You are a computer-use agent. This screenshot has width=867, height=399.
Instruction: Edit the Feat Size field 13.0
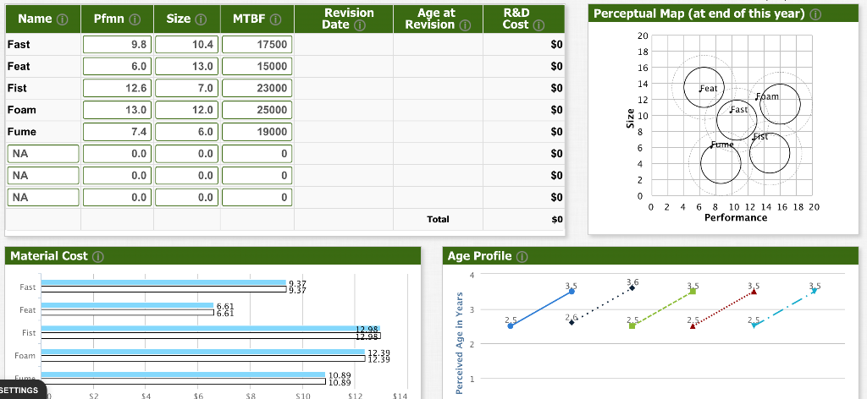187,66
